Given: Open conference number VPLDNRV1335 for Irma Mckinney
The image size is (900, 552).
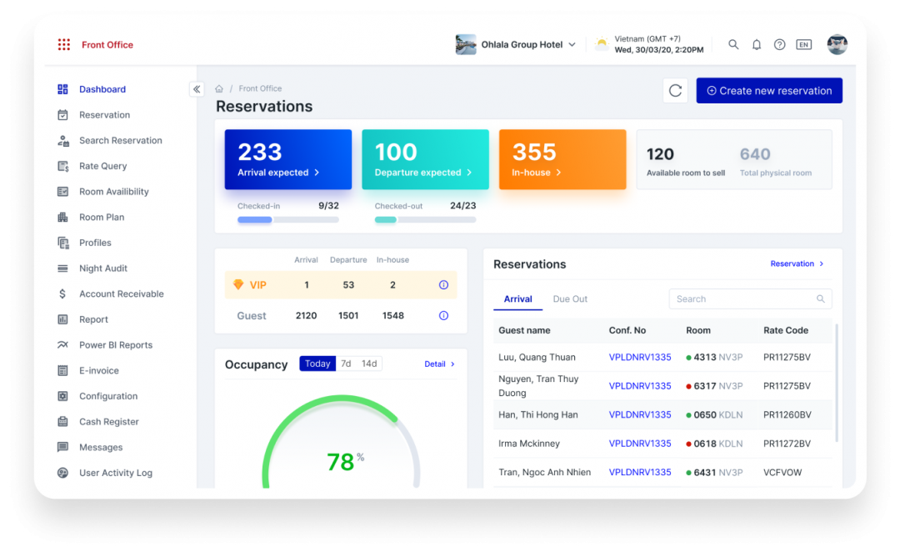Looking at the screenshot, I should pyautogui.click(x=639, y=443).
